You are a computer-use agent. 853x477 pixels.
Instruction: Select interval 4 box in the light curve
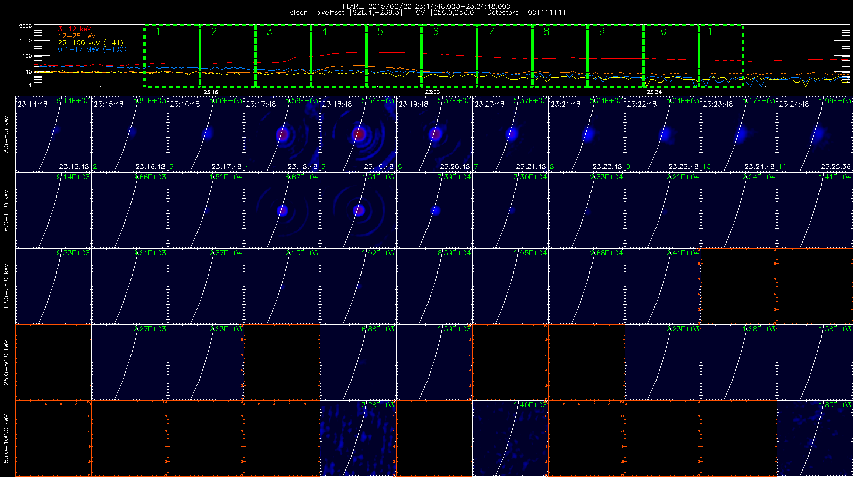click(x=338, y=56)
